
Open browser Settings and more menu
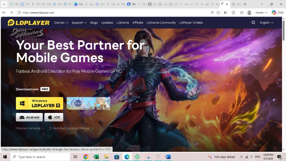(x=266, y=13)
